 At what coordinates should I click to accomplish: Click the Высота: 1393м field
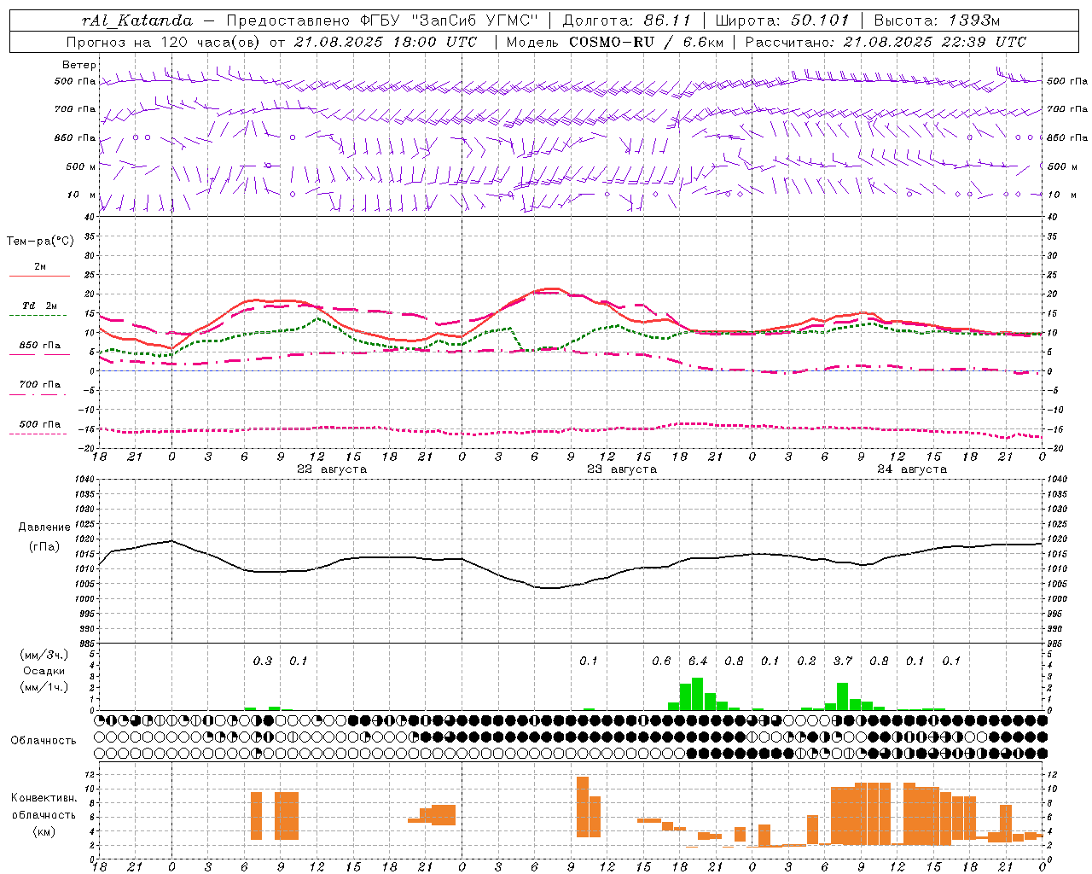point(936,20)
